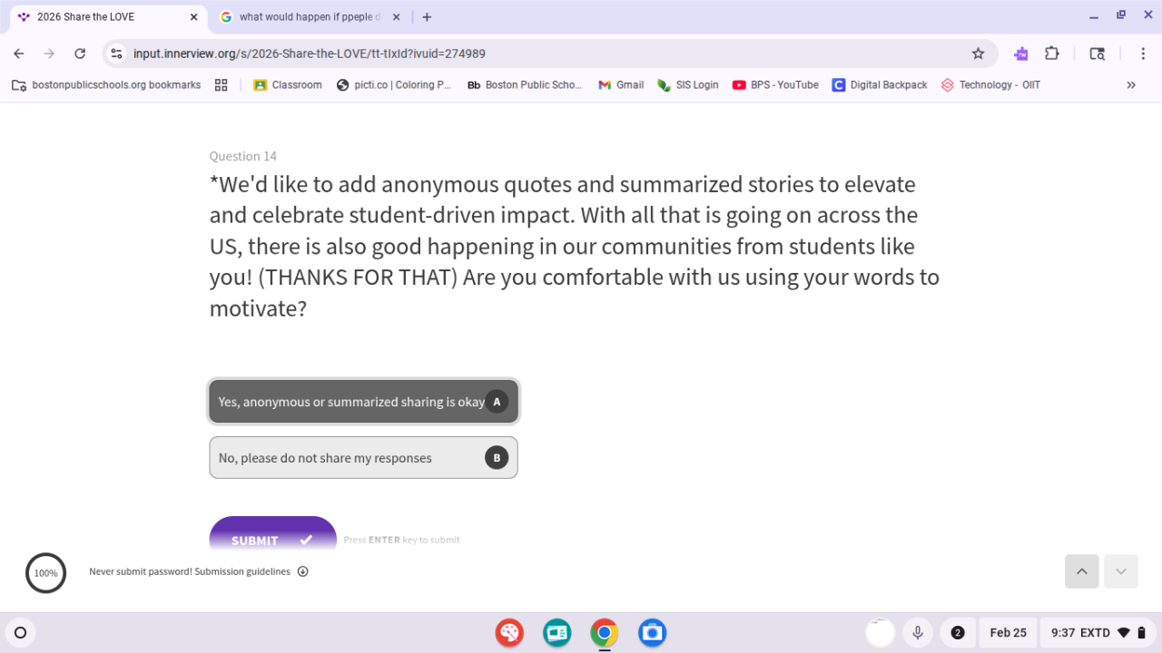Click the microphone icon in the shelf

[x=918, y=632]
